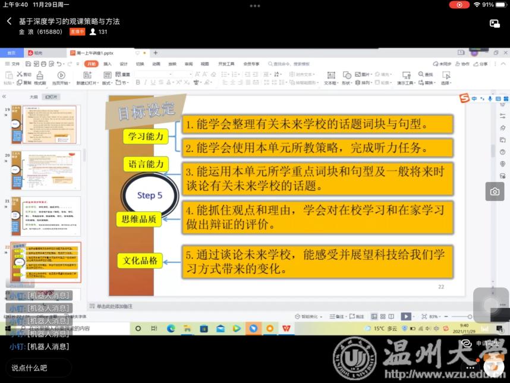Click the clear formatting eraser icon
Screen dimensions: 510x383
213,74
